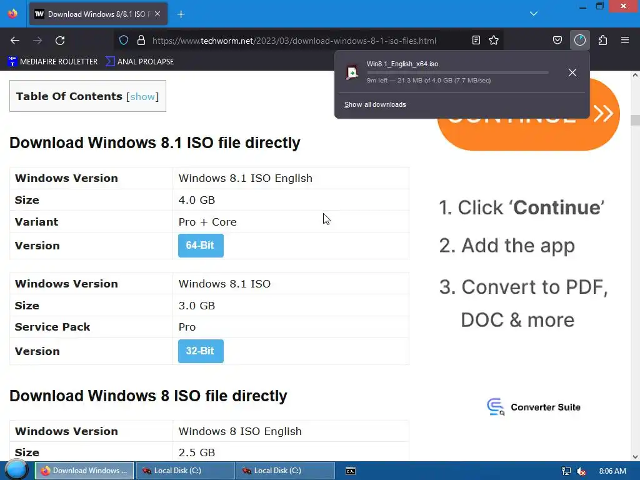The height and width of the screenshot is (480, 640).
Task: Show the Table Of Contents
Action: (x=142, y=97)
